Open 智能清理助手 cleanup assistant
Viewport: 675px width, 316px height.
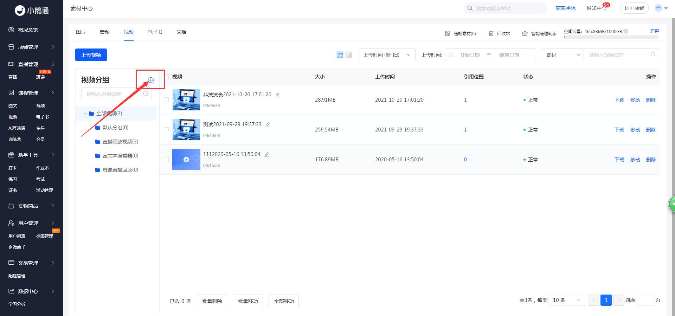pyautogui.click(x=539, y=33)
